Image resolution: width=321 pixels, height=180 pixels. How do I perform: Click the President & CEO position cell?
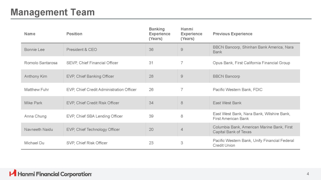(x=82, y=50)
